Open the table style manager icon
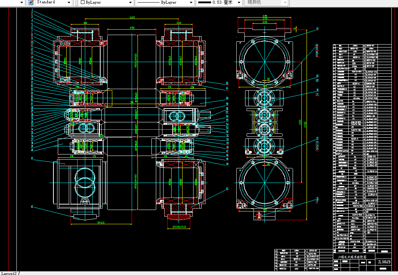 pyautogui.click(x=31, y=3)
